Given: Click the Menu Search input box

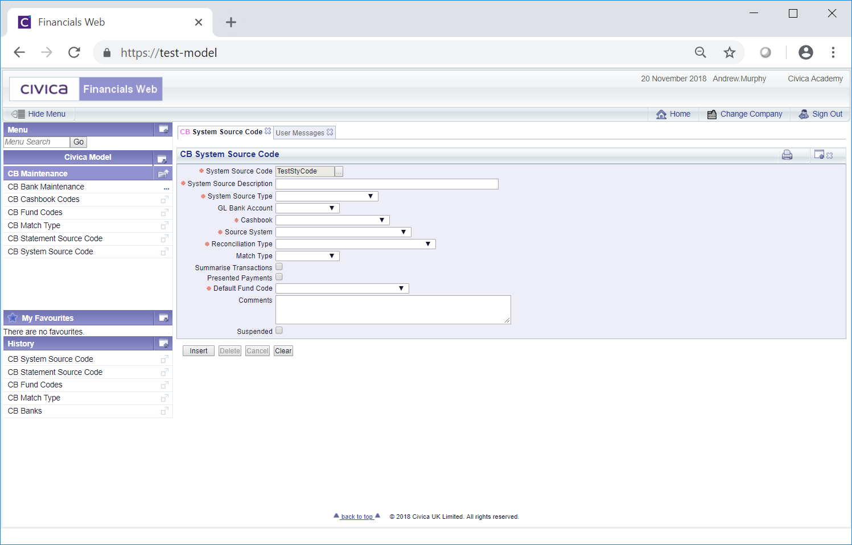Looking at the screenshot, I should click(36, 142).
